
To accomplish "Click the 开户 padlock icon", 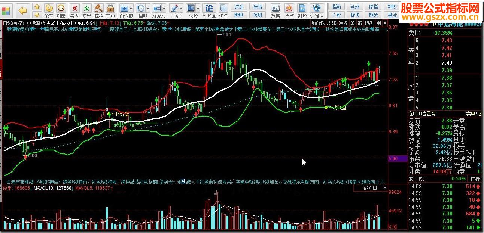I will tap(110, 10).
